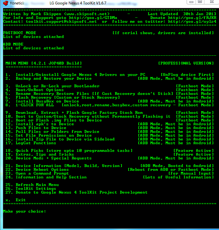This screenshot has width=219, height=230.
Task: Click the support URL http://goo.gl/GTDMa
Action: tap(93, 18)
